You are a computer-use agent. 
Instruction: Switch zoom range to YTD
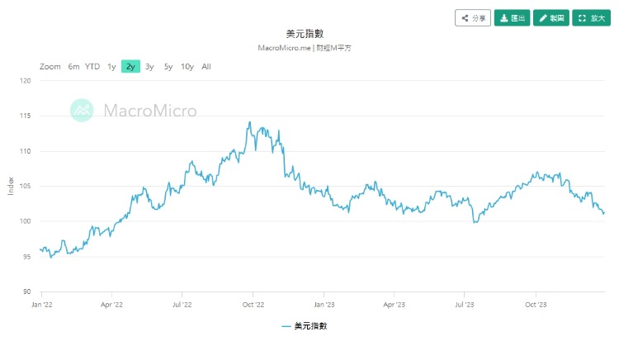(92, 67)
